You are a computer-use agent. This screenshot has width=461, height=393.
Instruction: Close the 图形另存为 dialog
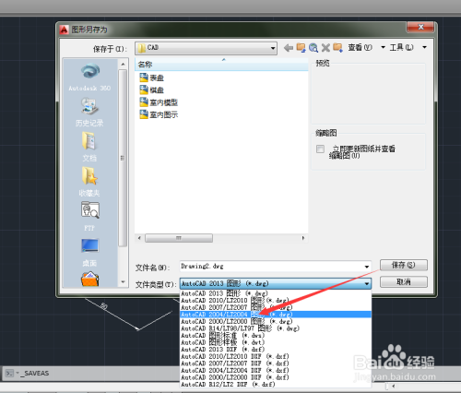(420, 27)
